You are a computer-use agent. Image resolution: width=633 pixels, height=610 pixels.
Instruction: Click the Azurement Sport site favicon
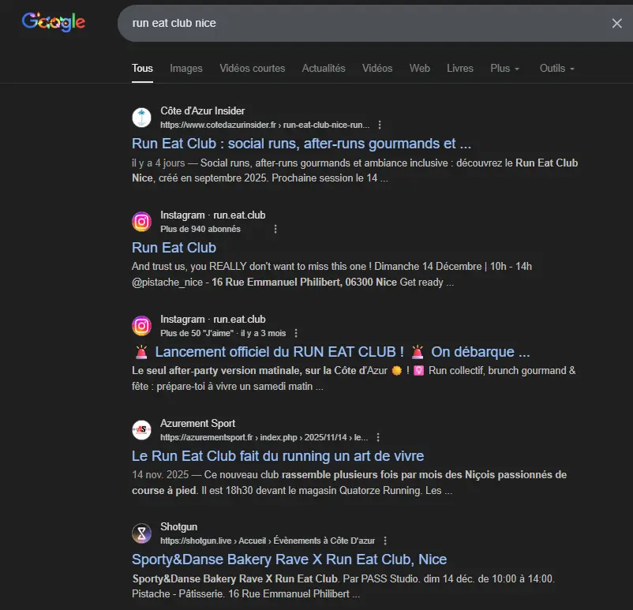click(141, 430)
